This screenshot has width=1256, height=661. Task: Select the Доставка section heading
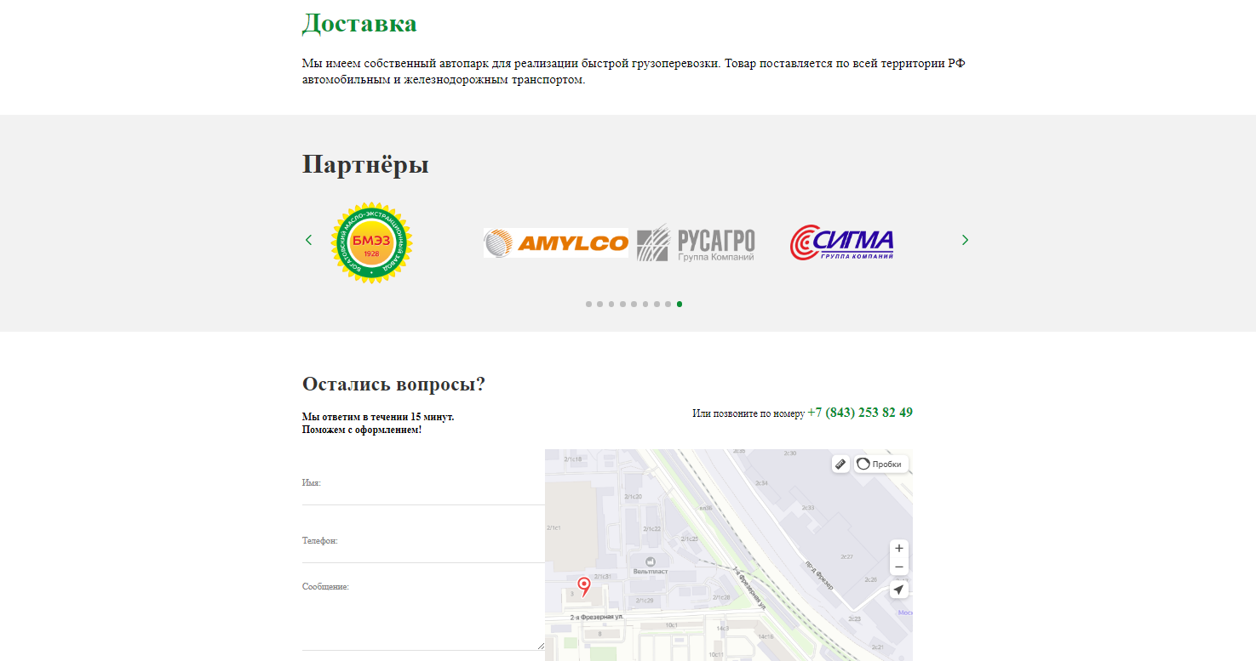click(x=359, y=23)
